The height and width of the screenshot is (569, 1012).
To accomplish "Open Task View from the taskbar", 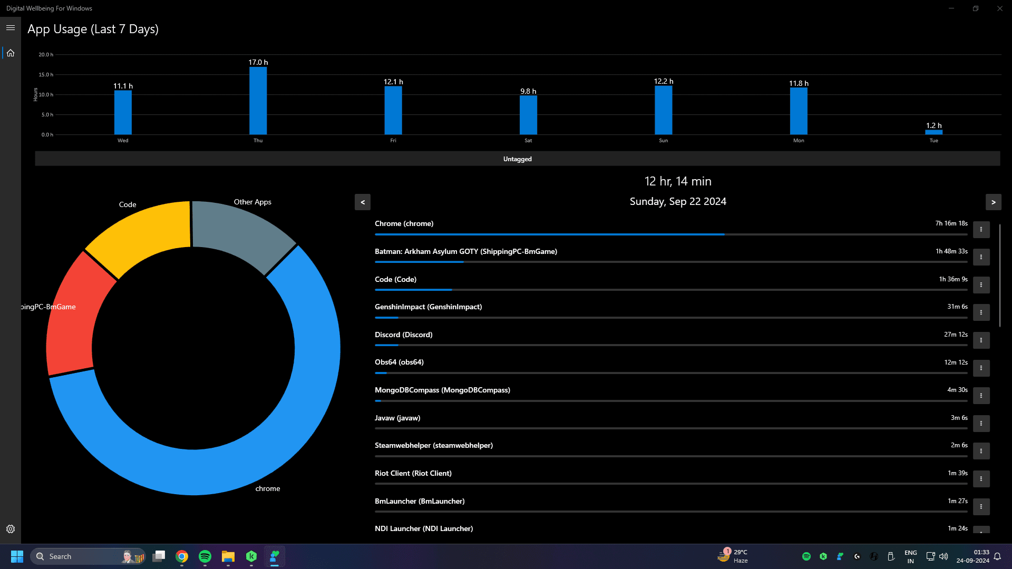I will pos(159,556).
